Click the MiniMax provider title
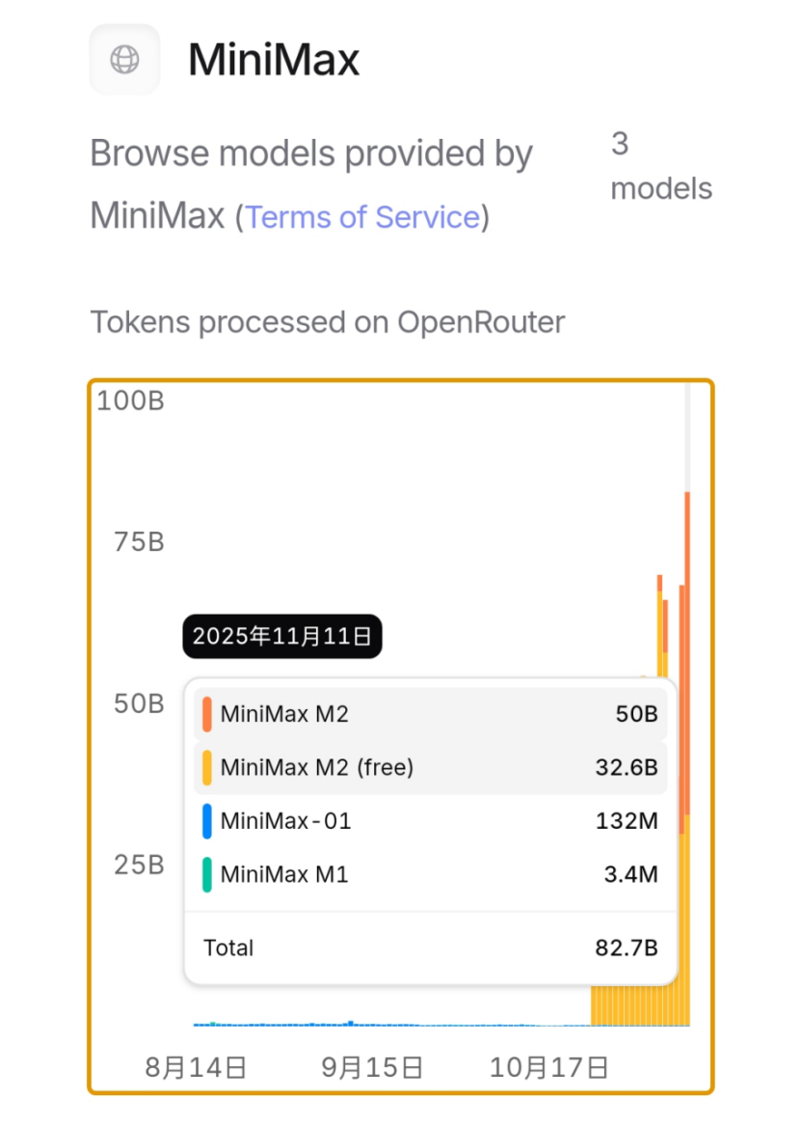 pyautogui.click(x=274, y=60)
